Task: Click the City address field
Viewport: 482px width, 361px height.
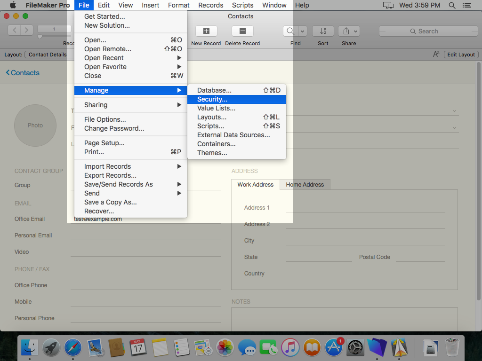Action: tap(365, 240)
